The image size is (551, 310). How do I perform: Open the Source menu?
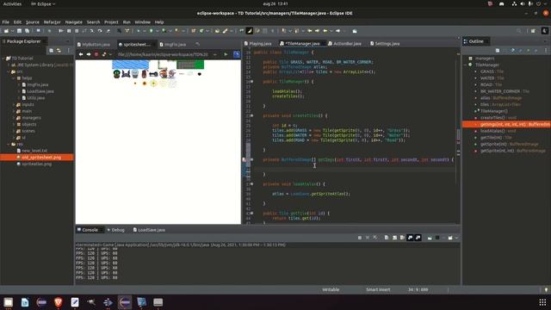click(x=33, y=22)
